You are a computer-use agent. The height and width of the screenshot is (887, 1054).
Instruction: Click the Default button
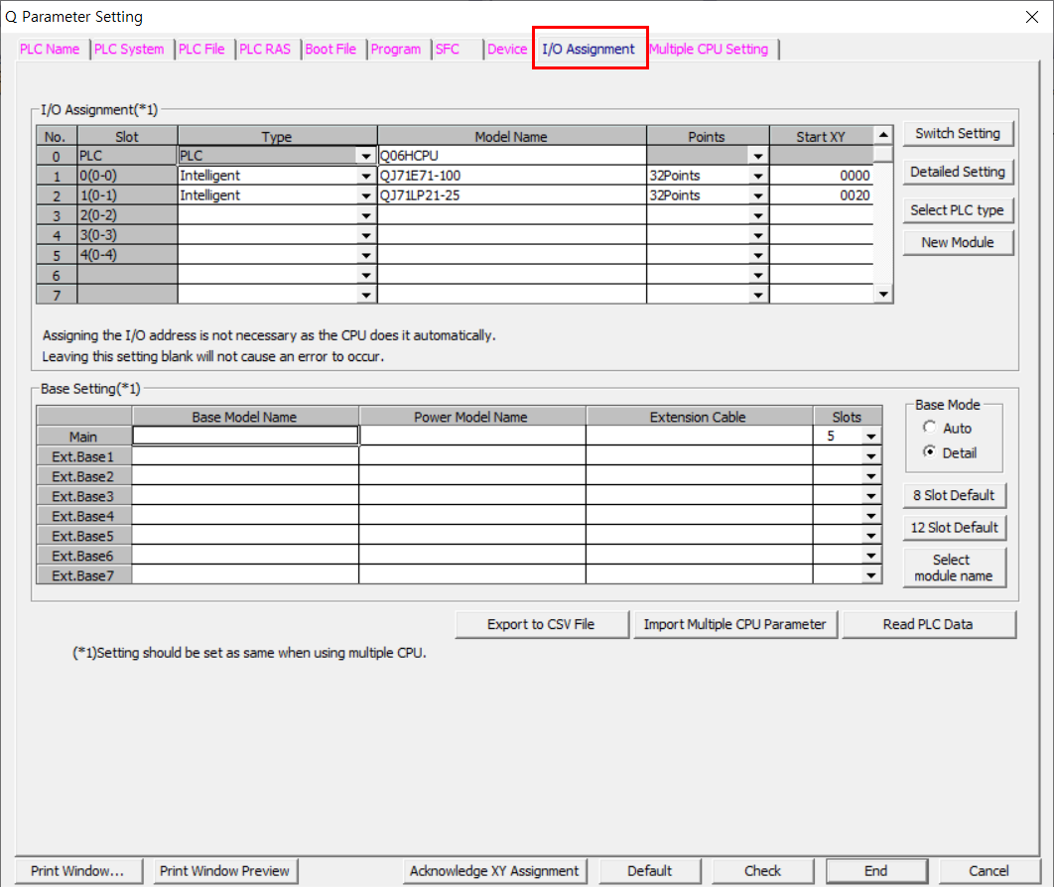[650, 871]
